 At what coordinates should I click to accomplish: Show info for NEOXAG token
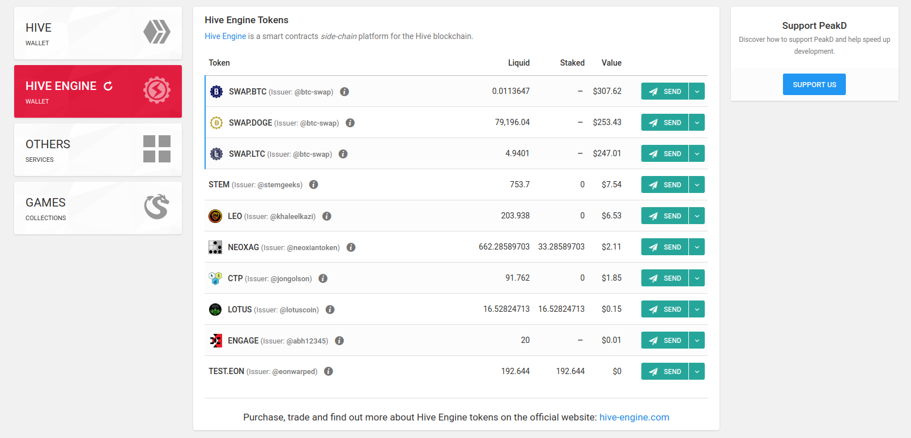click(351, 247)
